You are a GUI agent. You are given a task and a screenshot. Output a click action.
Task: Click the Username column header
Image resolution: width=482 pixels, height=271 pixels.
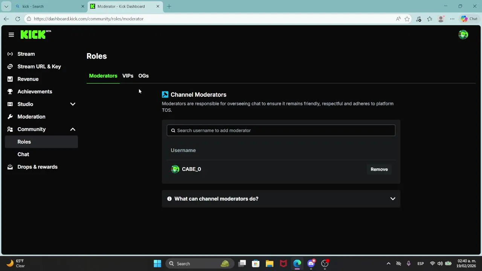point(183,150)
